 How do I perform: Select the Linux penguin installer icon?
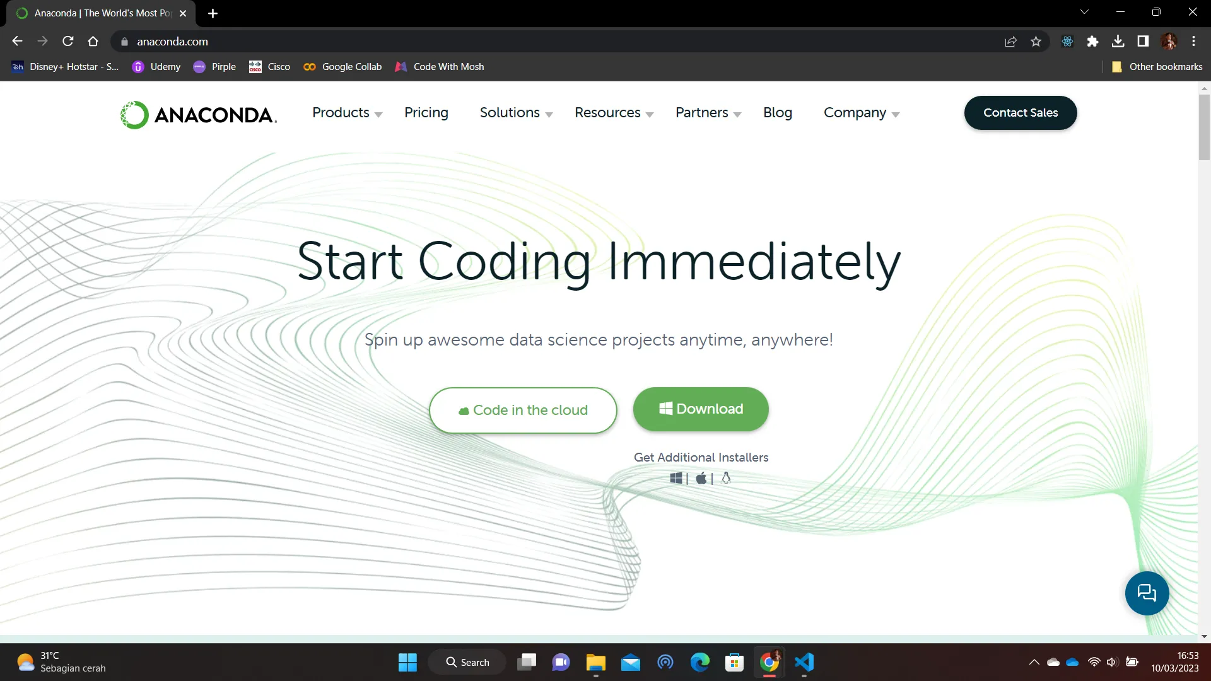coord(726,478)
